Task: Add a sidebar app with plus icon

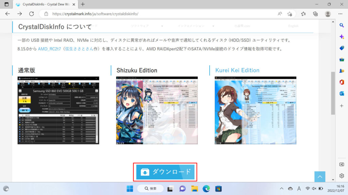Action: tap(342, 106)
